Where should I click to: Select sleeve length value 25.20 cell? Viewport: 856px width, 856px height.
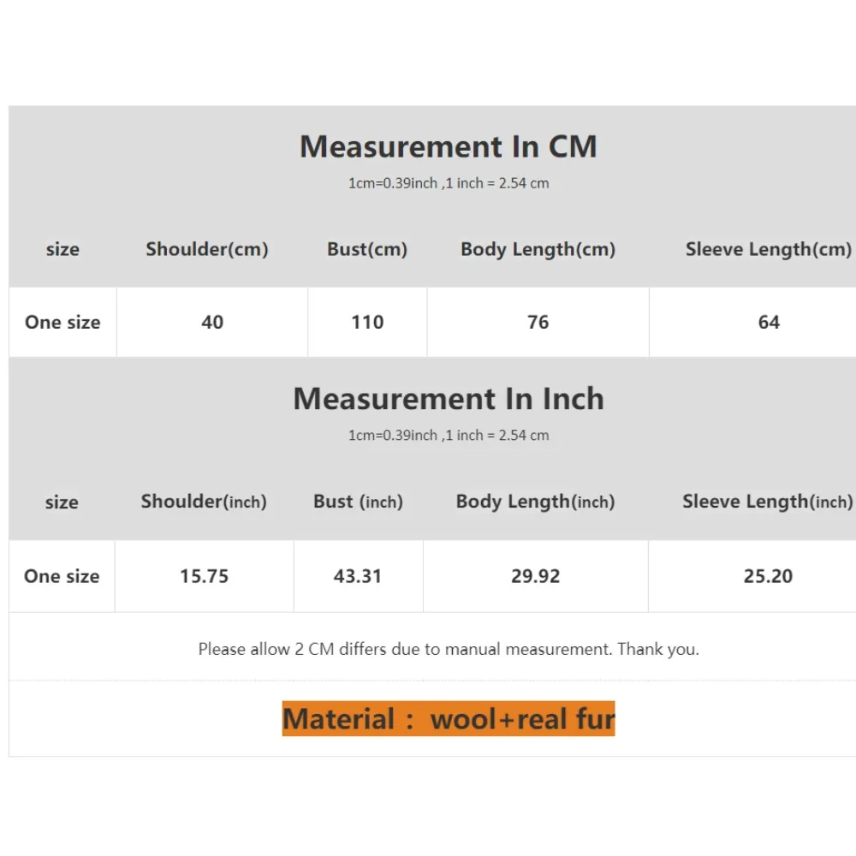point(768,576)
